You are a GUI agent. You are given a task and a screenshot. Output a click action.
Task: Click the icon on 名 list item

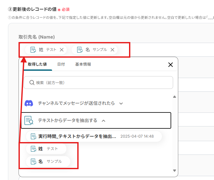pos(34,162)
